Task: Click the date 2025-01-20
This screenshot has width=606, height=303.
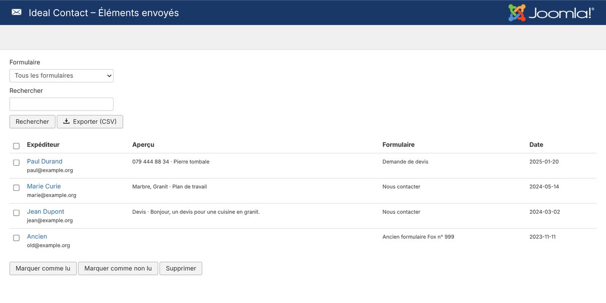Action: 544,162
